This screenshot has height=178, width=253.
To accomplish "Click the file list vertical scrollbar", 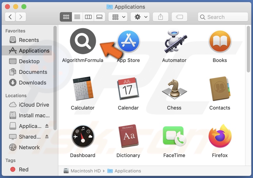I will [x=248, y=49].
